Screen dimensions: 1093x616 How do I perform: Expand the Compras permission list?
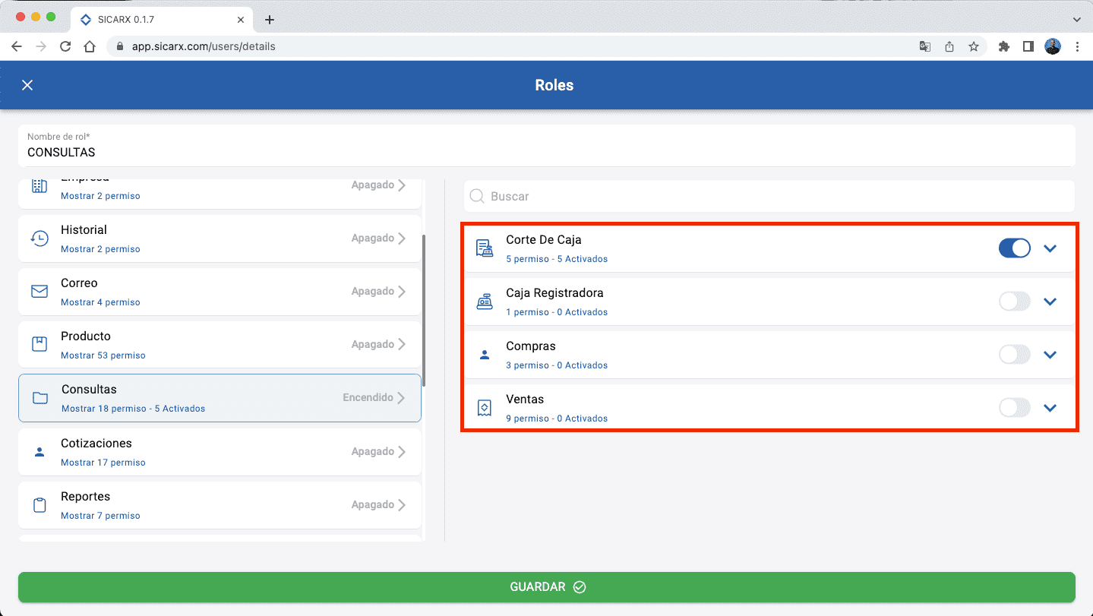point(1050,355)
